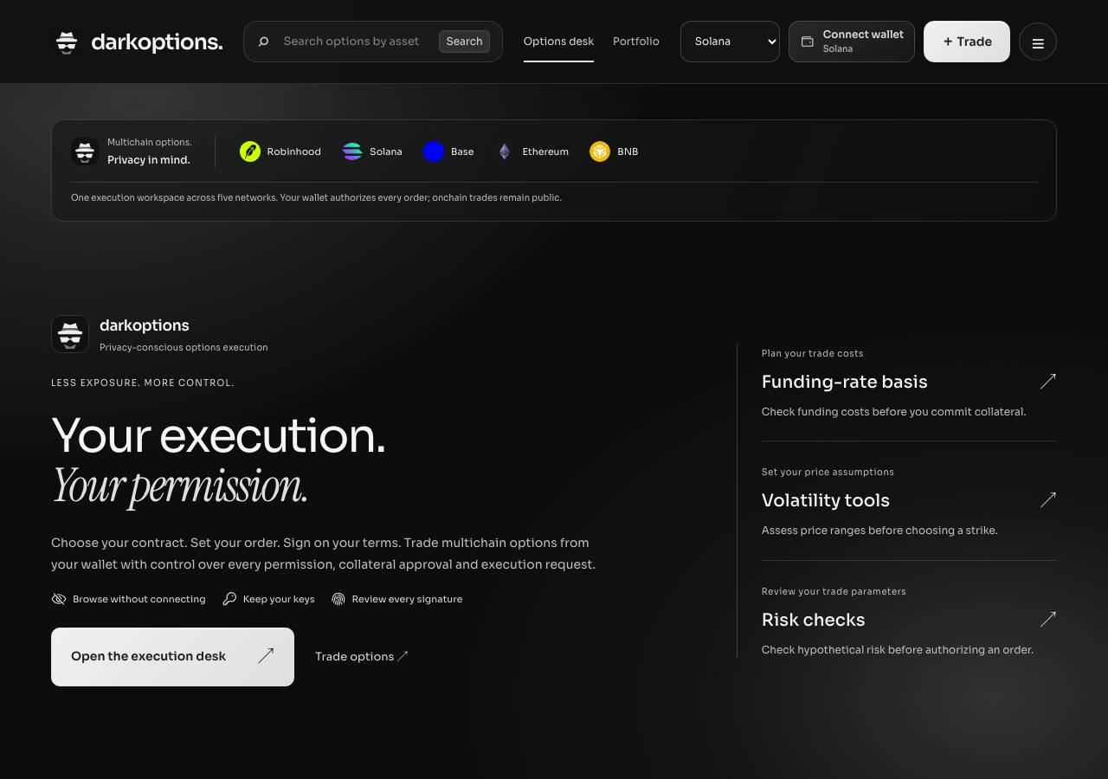Click the blue Base network icon
The height and width of the screenshot is (779, 1108).
pyautogui.click(x=434, y=151)
